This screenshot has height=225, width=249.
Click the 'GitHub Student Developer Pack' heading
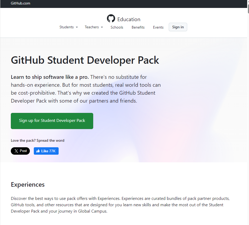coord(85,60)
